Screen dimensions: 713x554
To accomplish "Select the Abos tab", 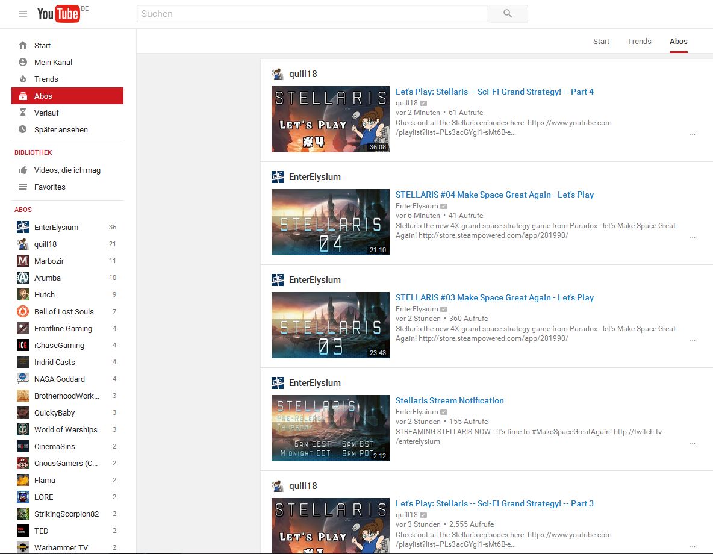I will (x=678, y=42).
